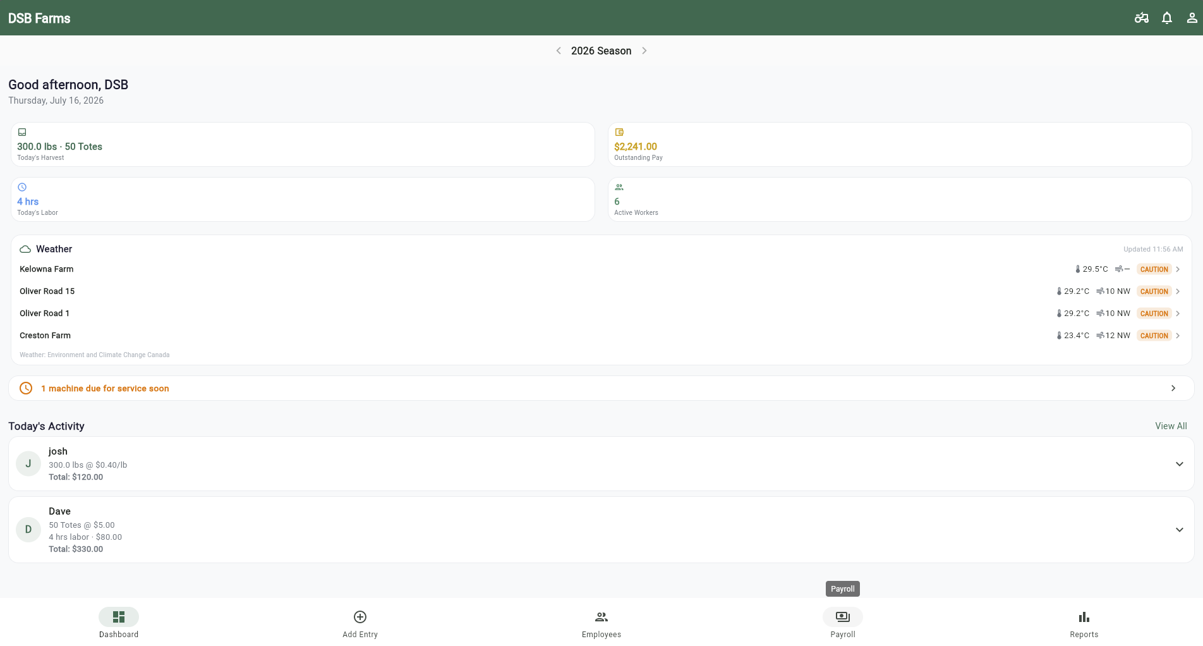Click '6' active workers value
This screenshot has width=1203, height=646.
pos(617,202)
